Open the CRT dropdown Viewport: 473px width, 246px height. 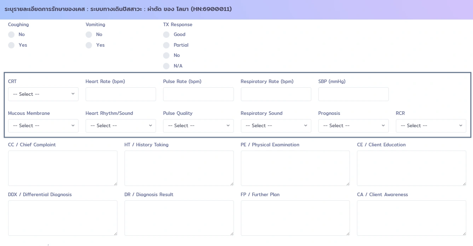coord(43,94)
